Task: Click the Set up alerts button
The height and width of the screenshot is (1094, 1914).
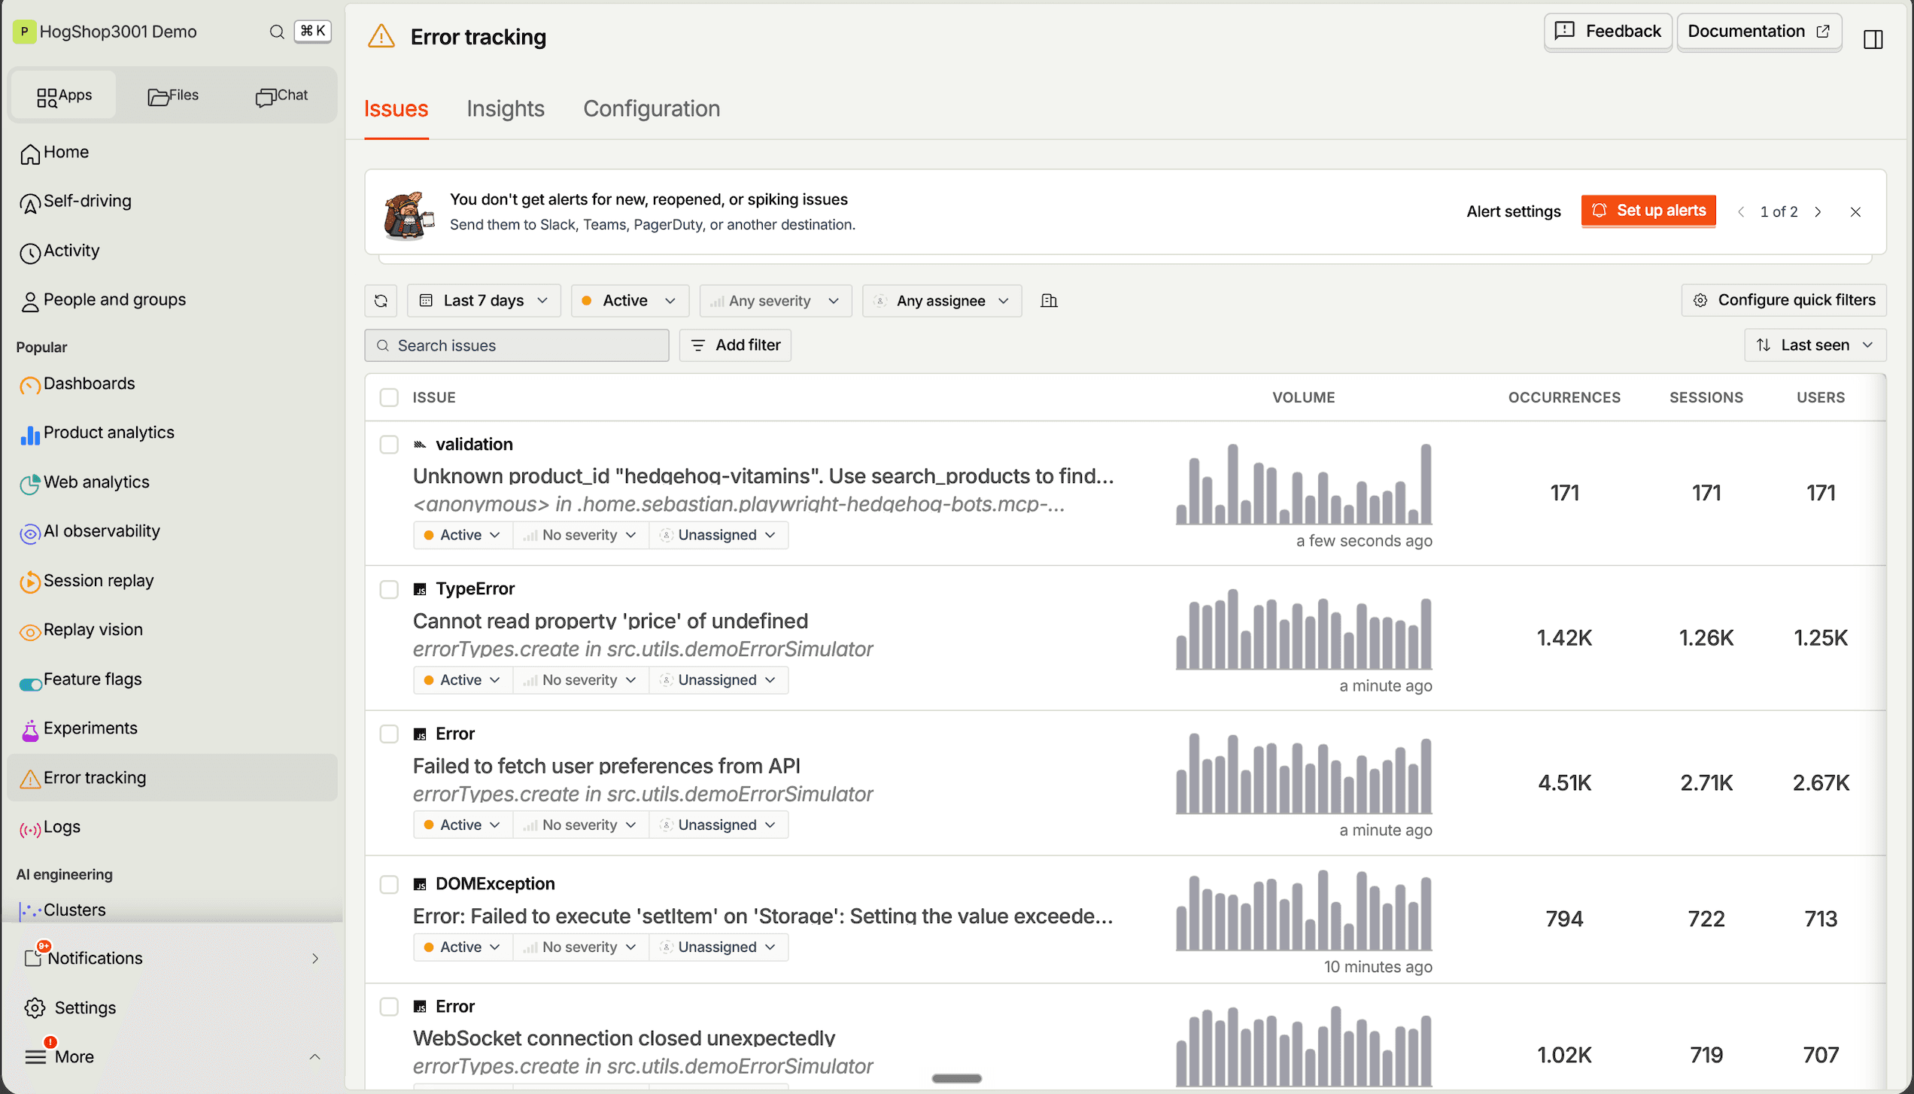Action: pyautogui.click(x=1648, y=211)
